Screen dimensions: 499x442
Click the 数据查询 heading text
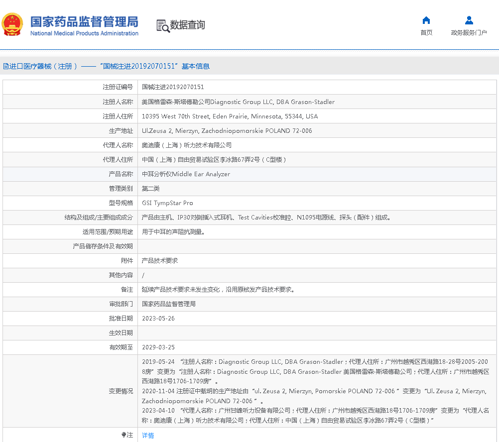tap(188, 25)
